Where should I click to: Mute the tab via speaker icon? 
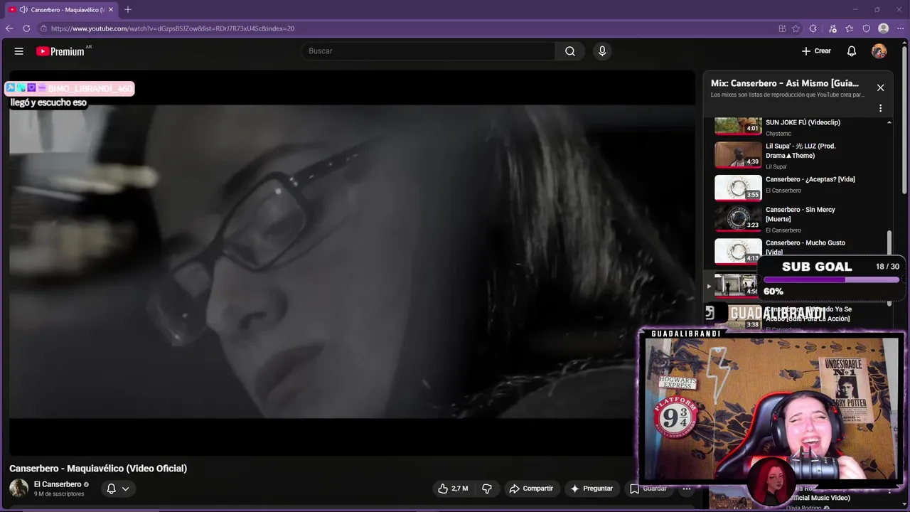(23, 9)
